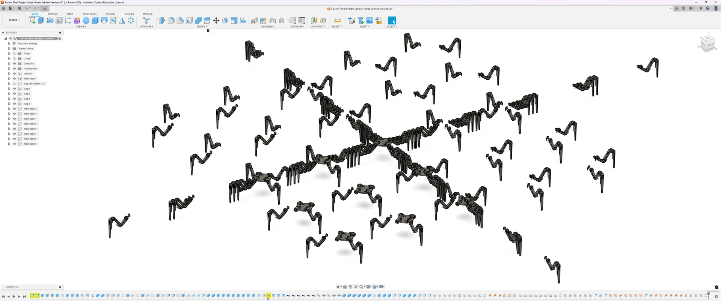Screen dimensions: 721x301
Task: Pick the Box primitive tool
Action: click(x=95, y=21)
